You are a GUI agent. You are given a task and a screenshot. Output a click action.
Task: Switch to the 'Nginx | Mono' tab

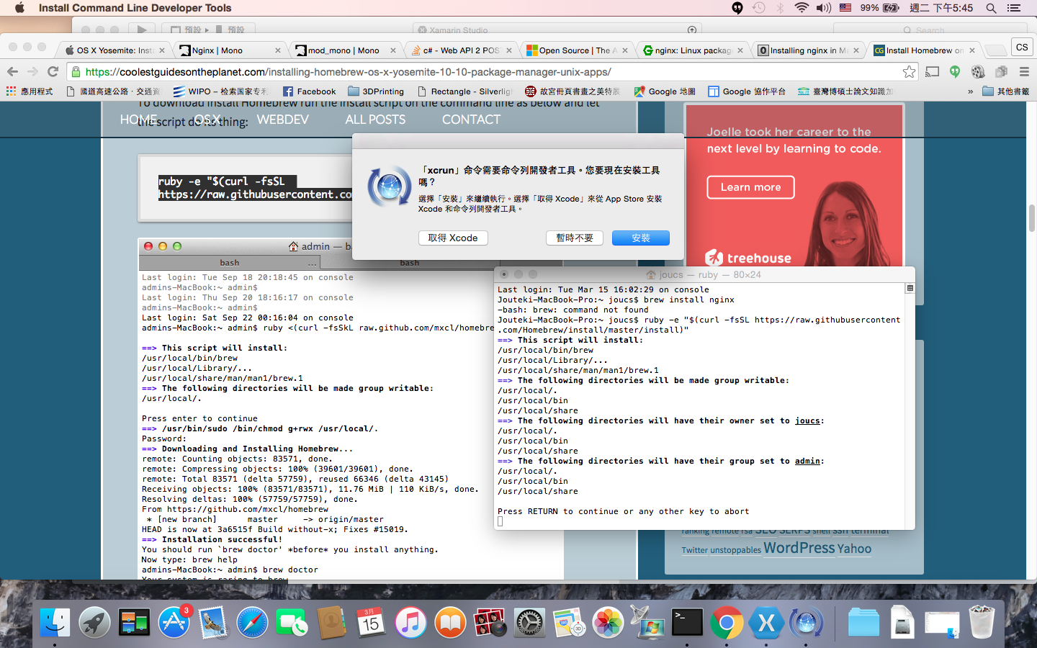pyautogui.click(x=229, y=50)
